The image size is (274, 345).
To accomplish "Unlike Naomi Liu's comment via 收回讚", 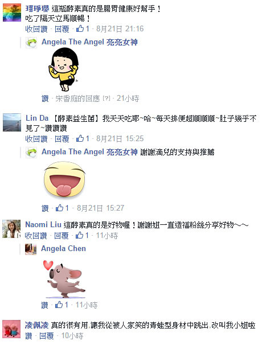I will pyautogui.click(x=36, y=236).
